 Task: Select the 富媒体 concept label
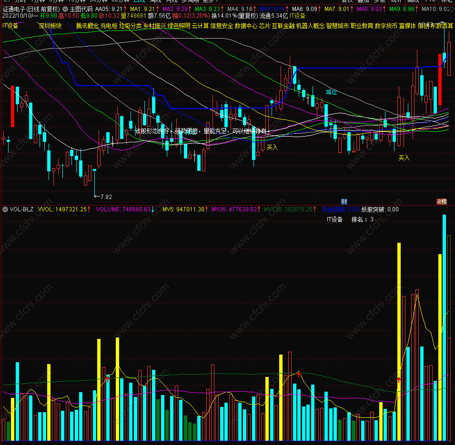(x=407, y=26)
